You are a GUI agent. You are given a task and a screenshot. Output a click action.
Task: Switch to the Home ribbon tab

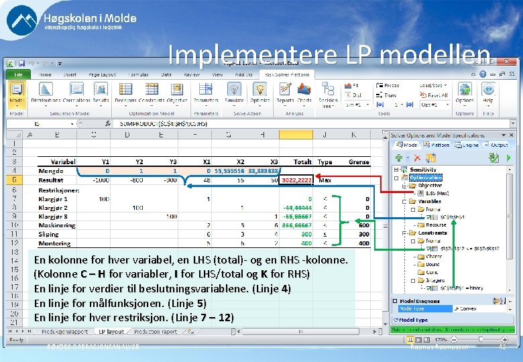click(45, 74)
